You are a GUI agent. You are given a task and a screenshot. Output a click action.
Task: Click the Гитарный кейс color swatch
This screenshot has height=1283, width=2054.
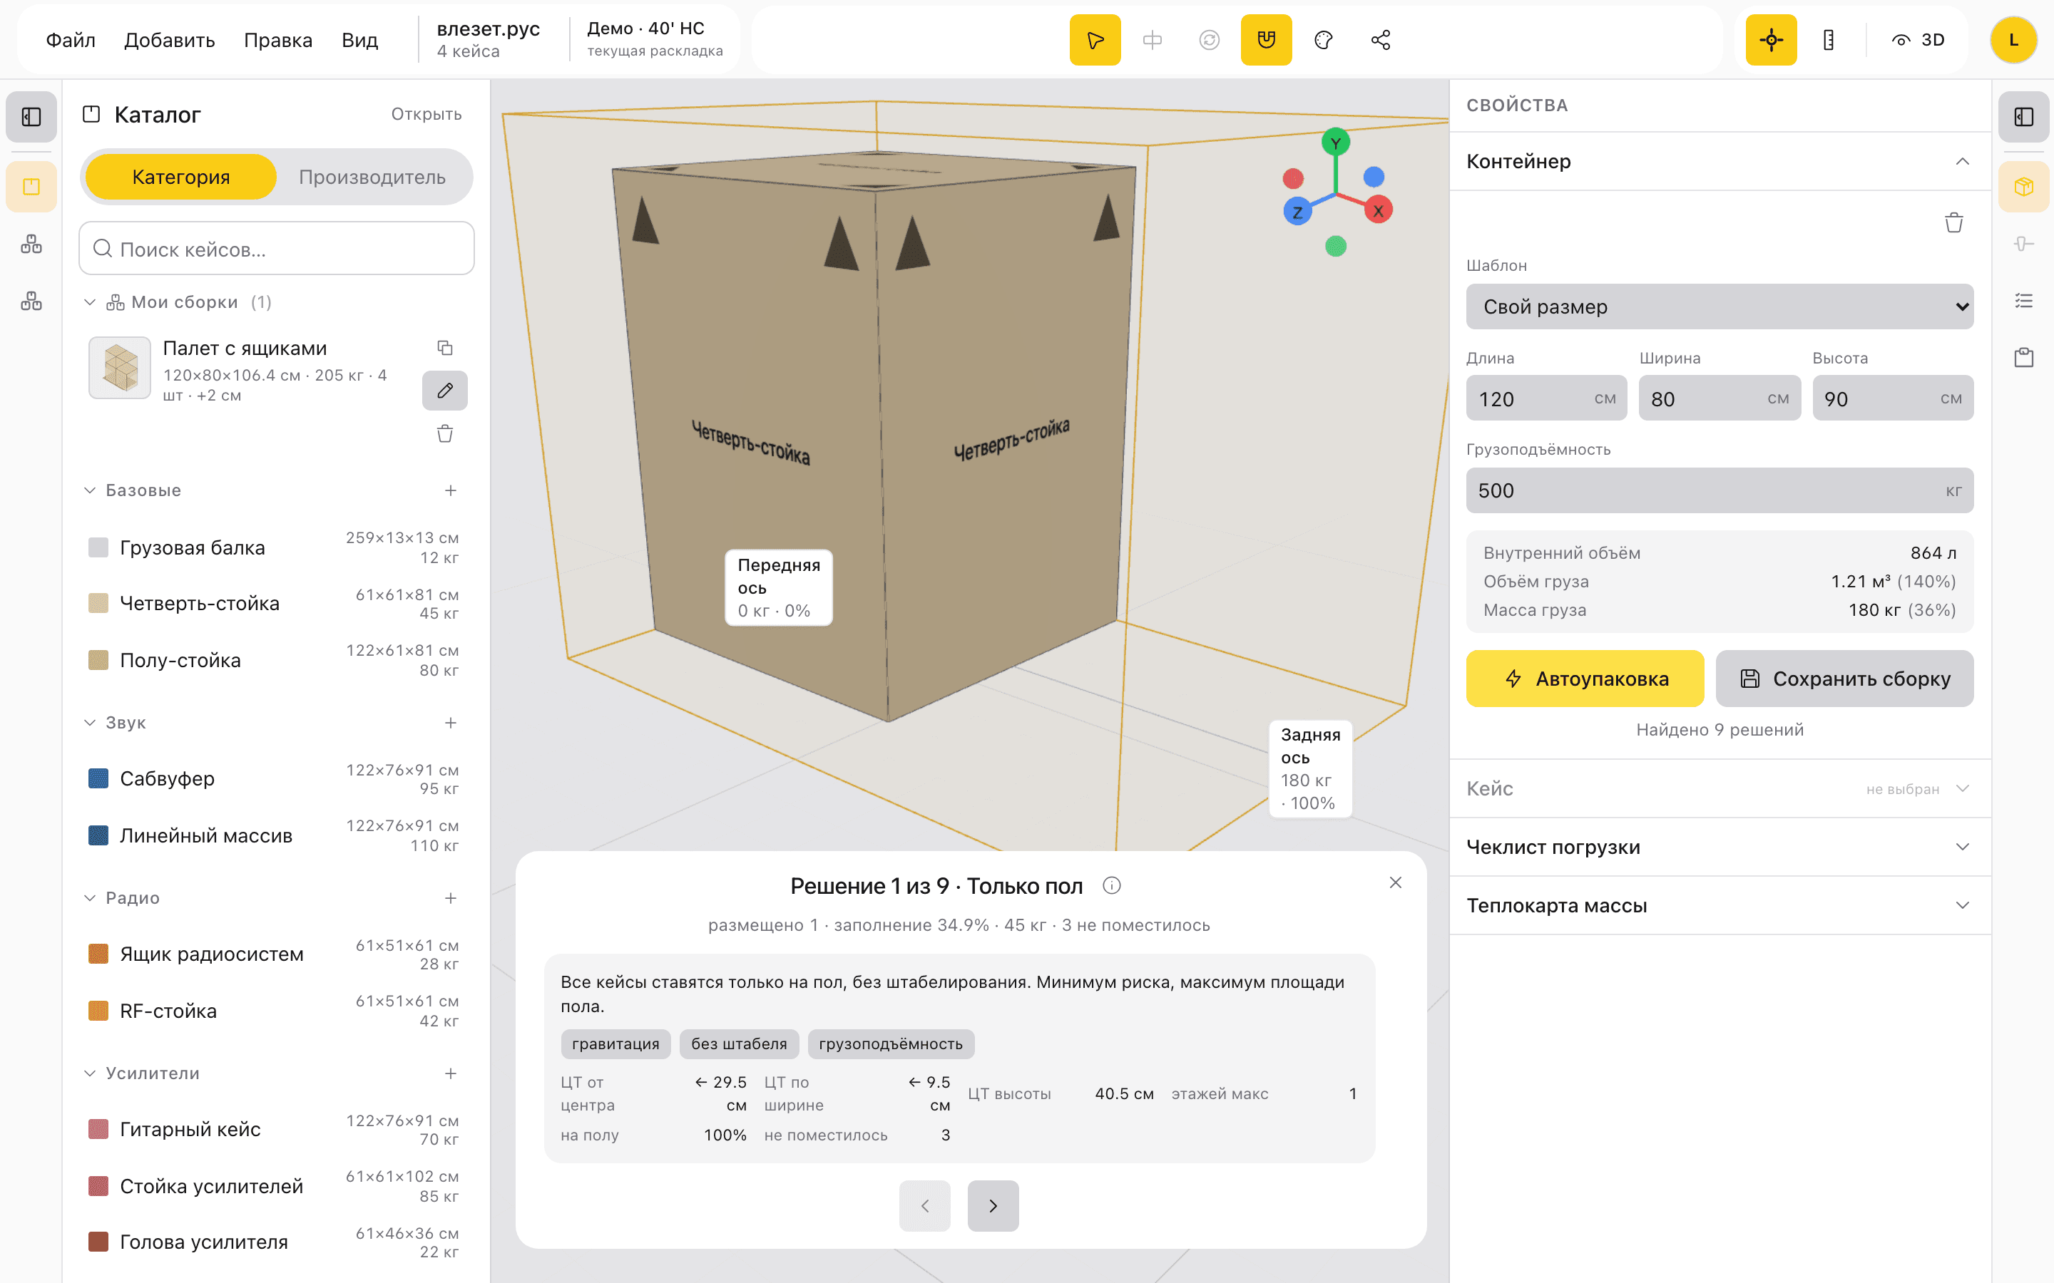click(98, 1130)
